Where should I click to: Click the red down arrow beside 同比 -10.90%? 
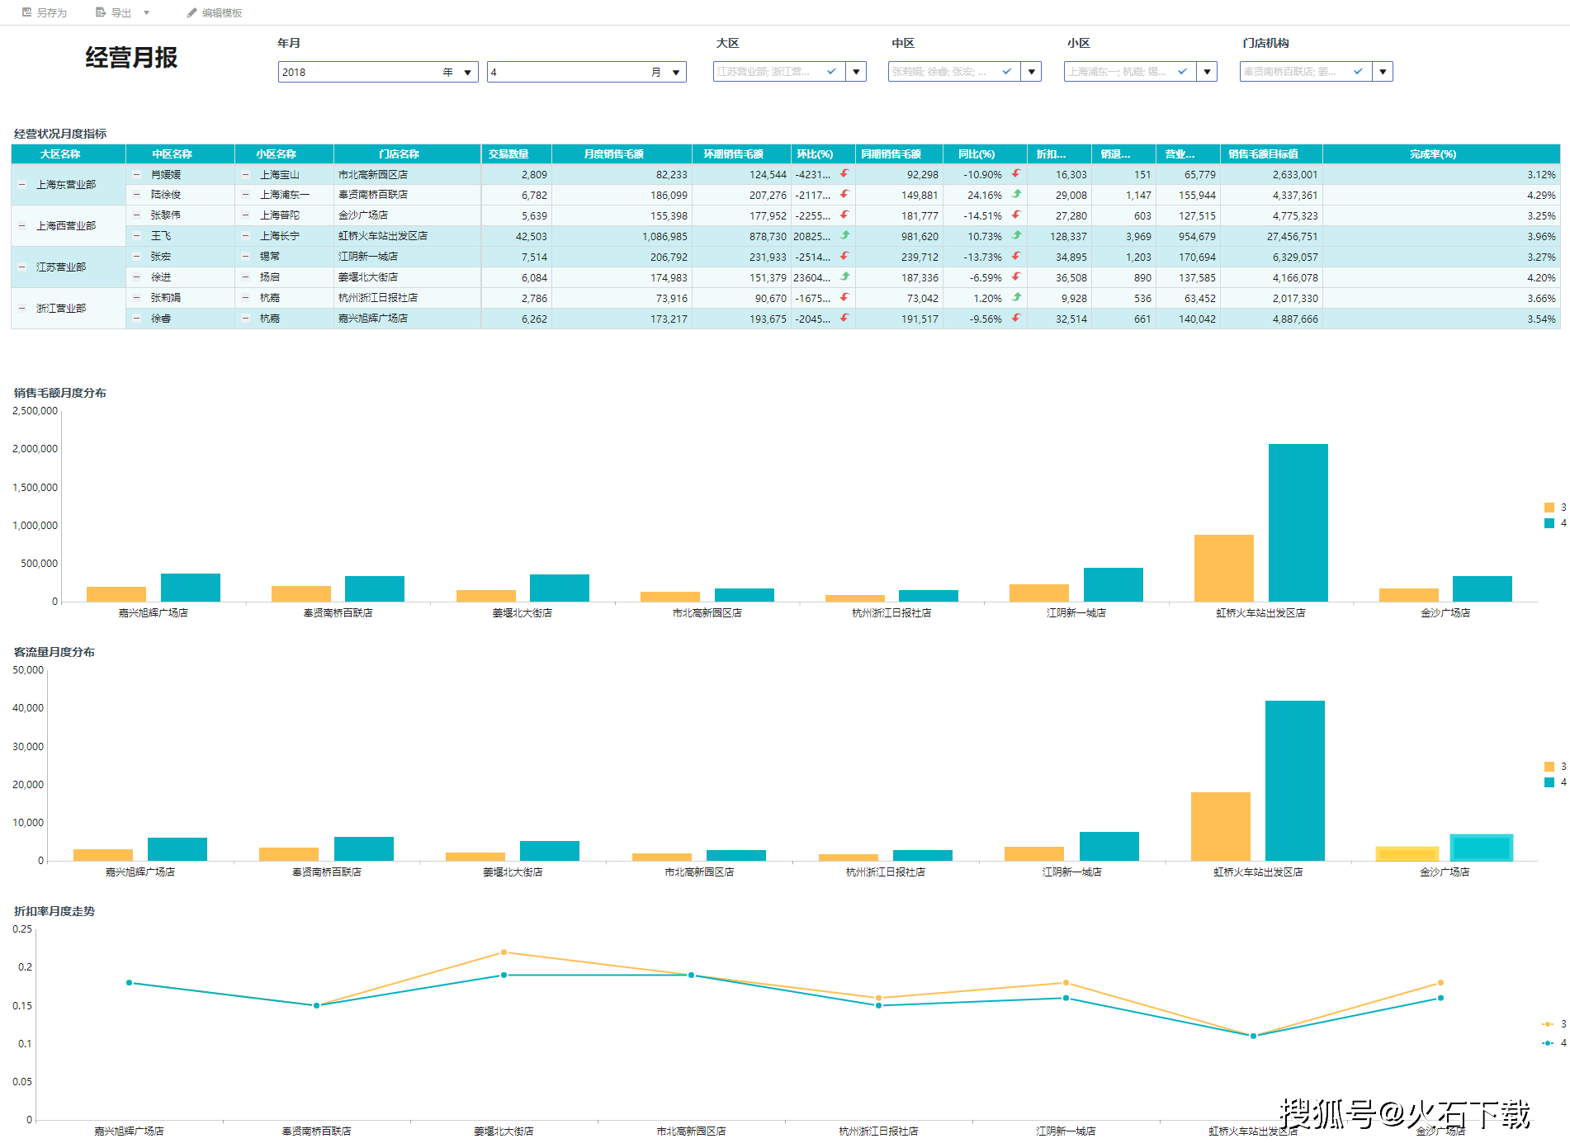tap(1016, 174)
